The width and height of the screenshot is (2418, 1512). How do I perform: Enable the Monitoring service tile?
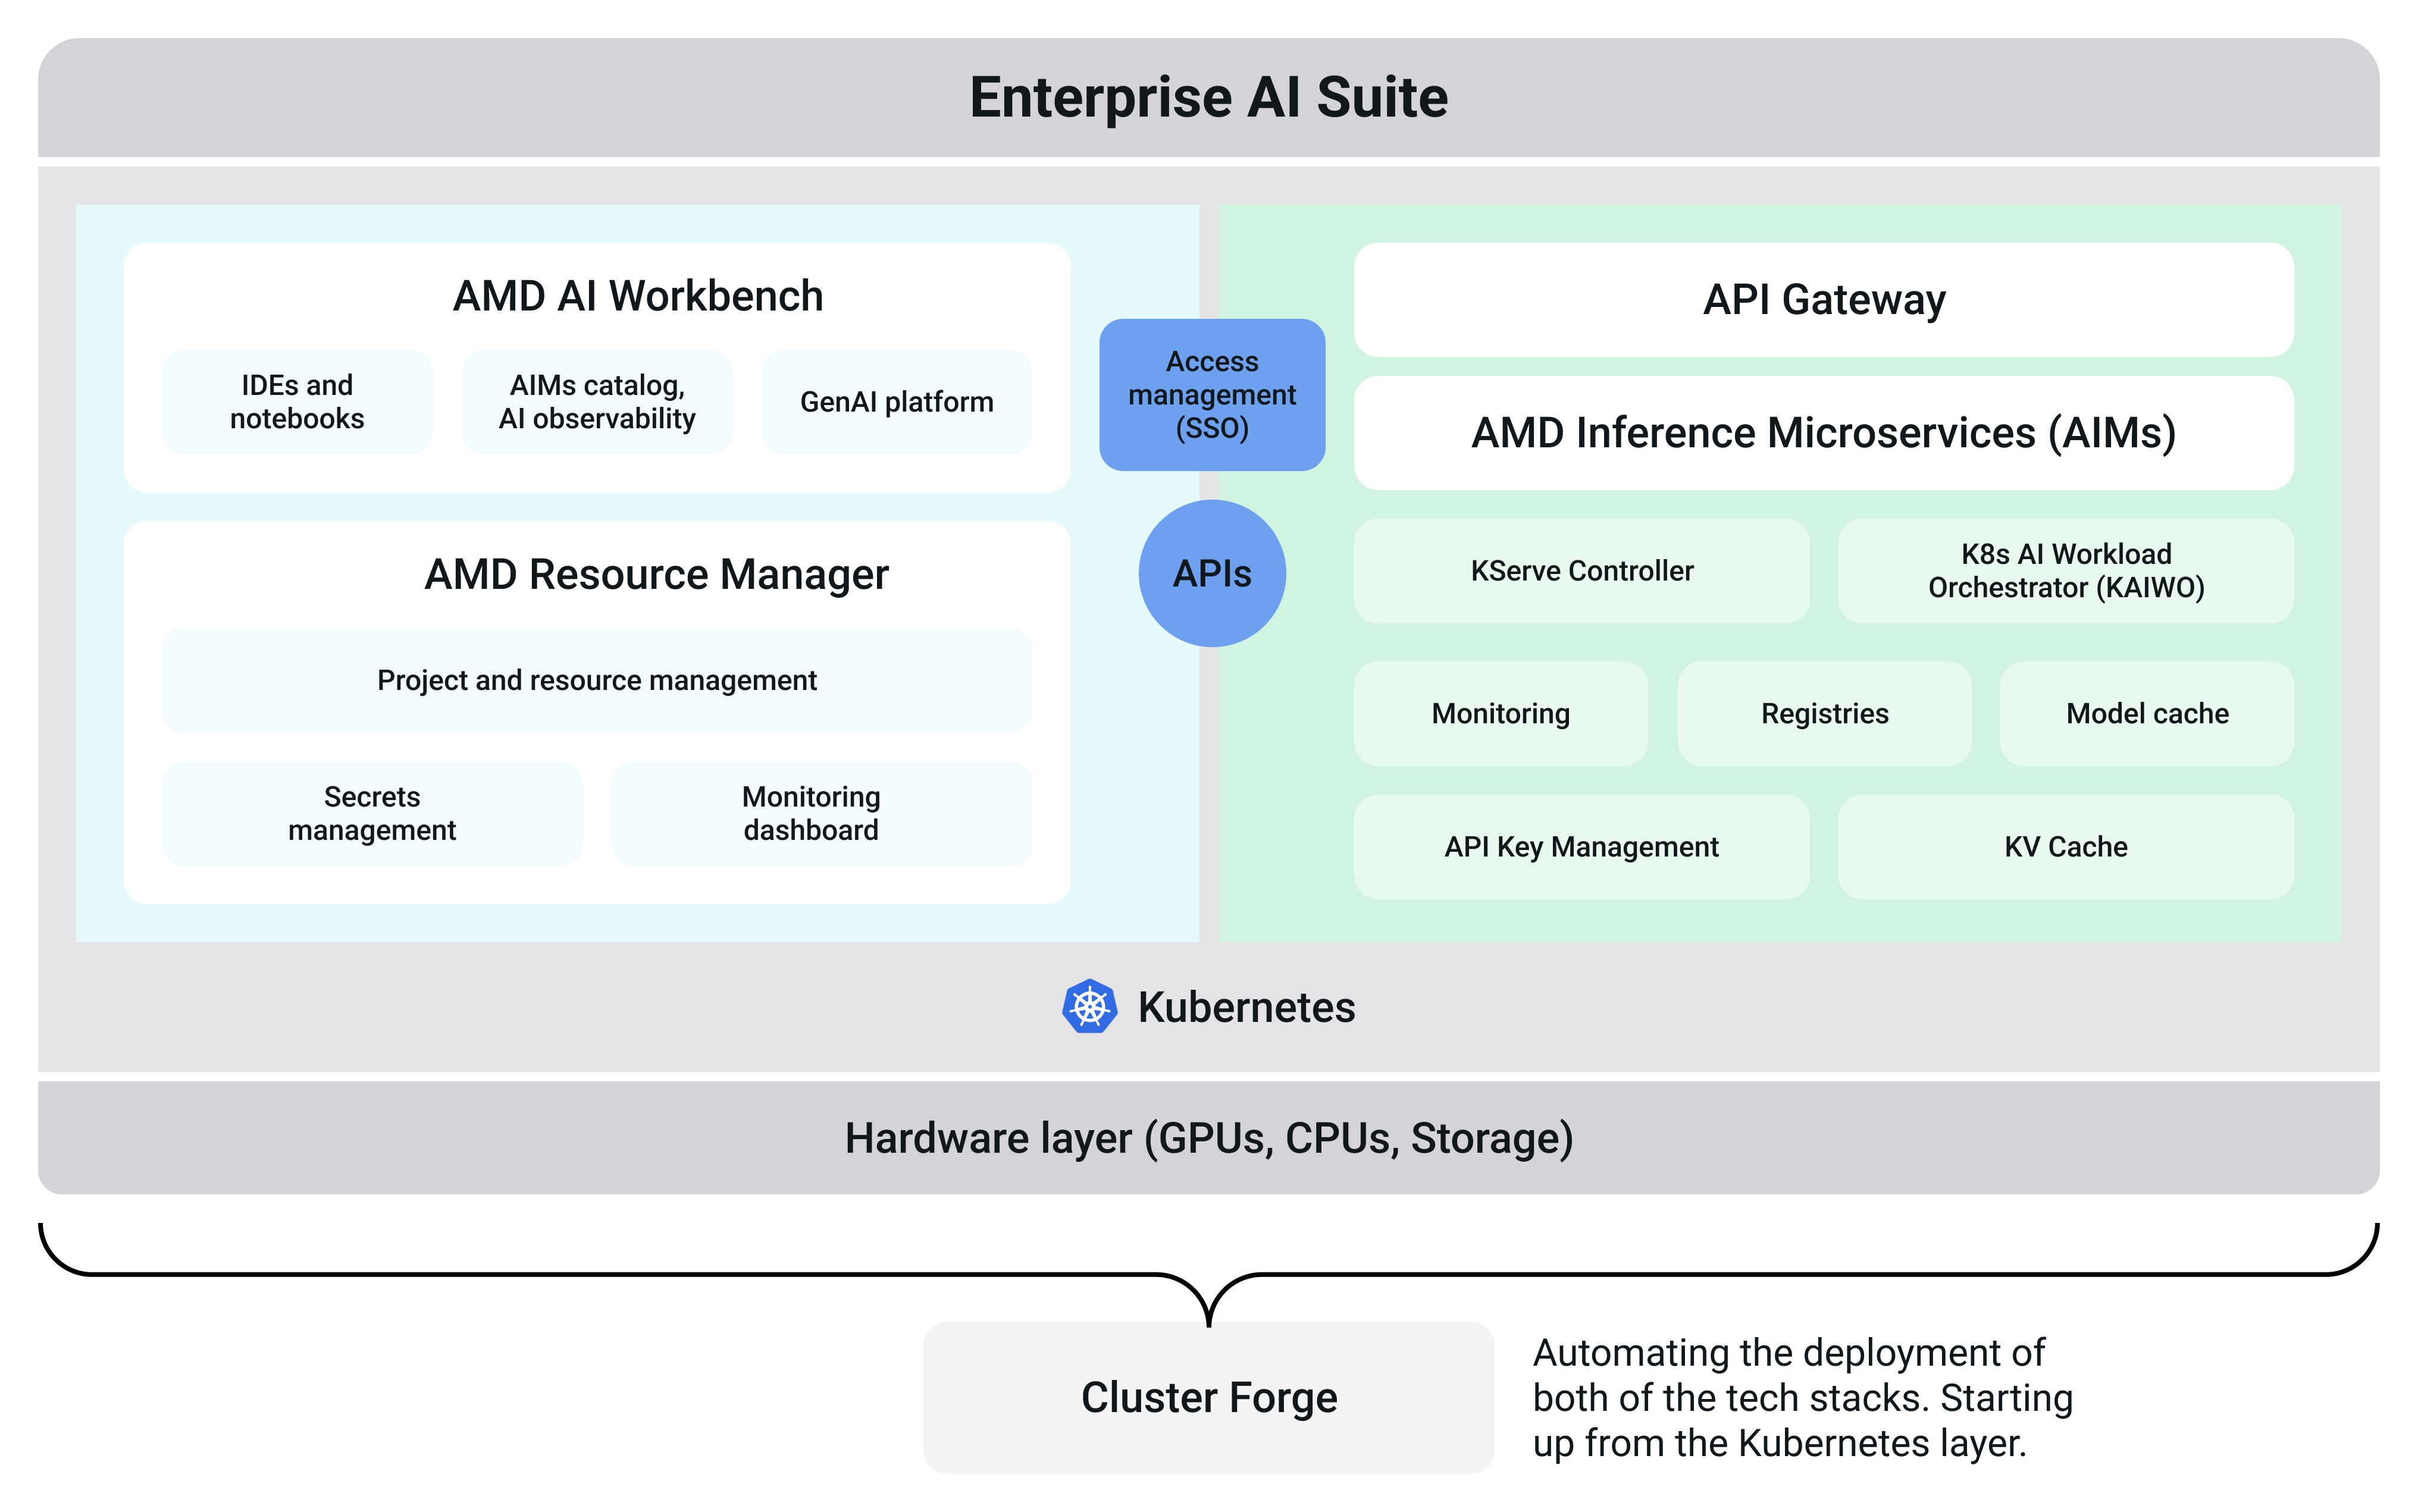pyautogui.click(x=1500, y=713)
